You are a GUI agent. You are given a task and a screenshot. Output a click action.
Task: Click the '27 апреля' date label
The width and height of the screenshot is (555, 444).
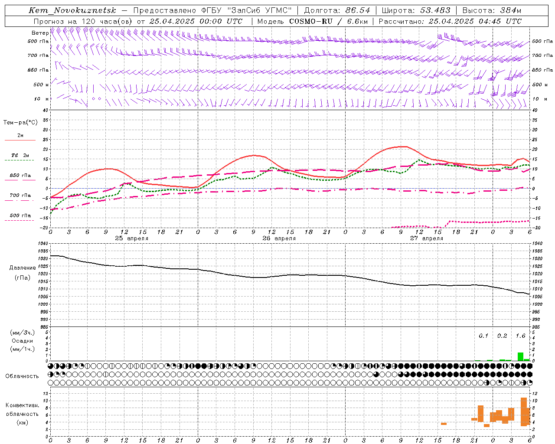(426, 238)
